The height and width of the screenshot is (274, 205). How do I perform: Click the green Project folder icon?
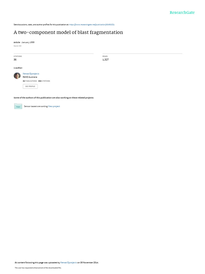click(18, 106)
